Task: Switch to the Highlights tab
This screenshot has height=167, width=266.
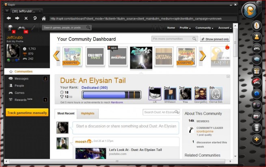Action: tap(88, 113)
